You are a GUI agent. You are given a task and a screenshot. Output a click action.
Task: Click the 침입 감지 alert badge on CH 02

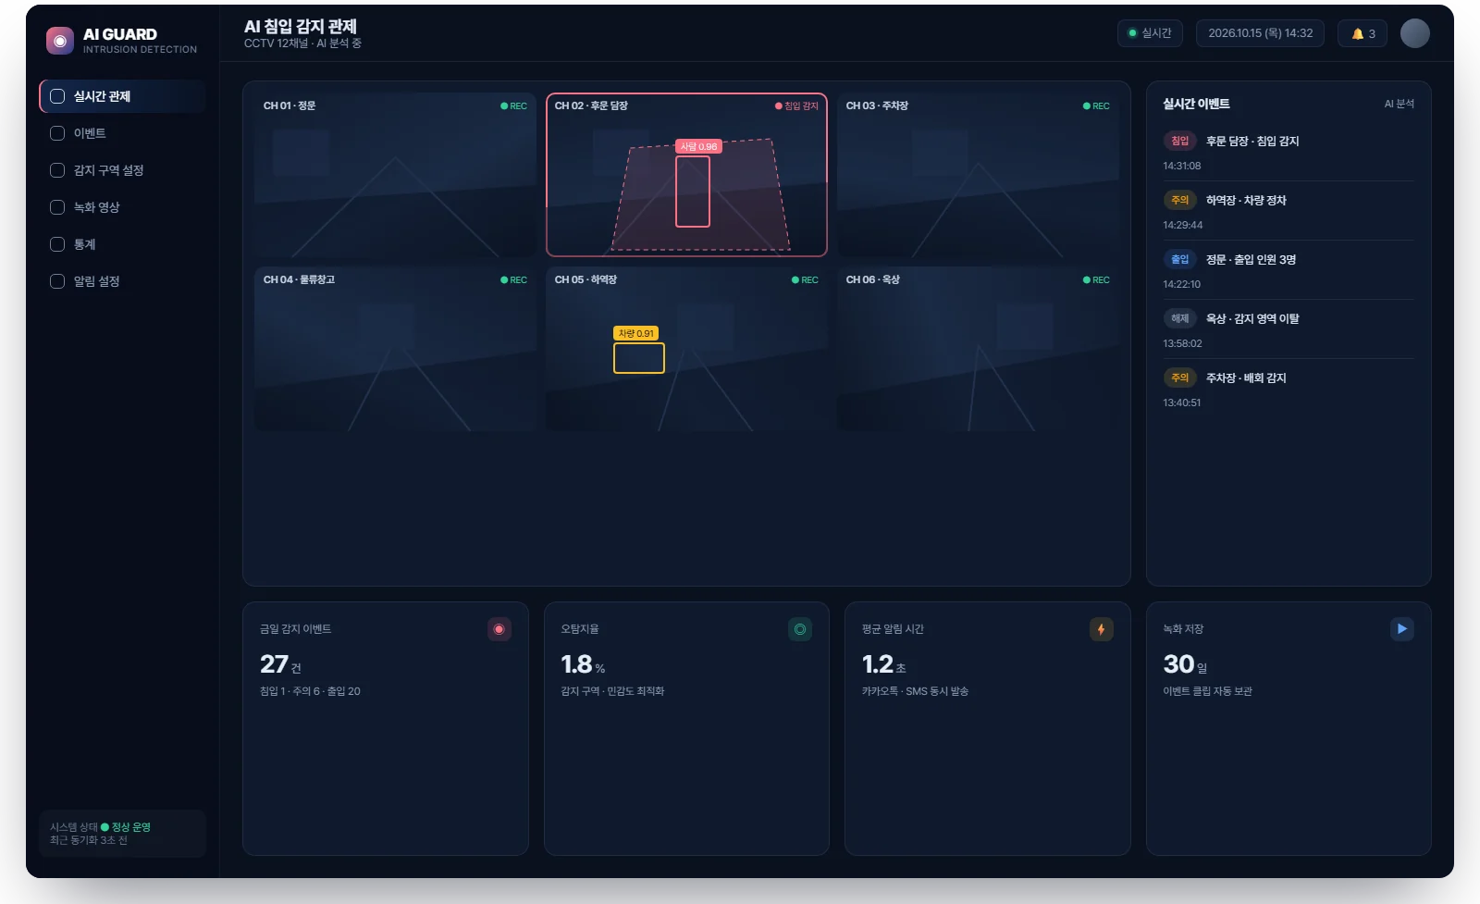click(x=796, y=105)
